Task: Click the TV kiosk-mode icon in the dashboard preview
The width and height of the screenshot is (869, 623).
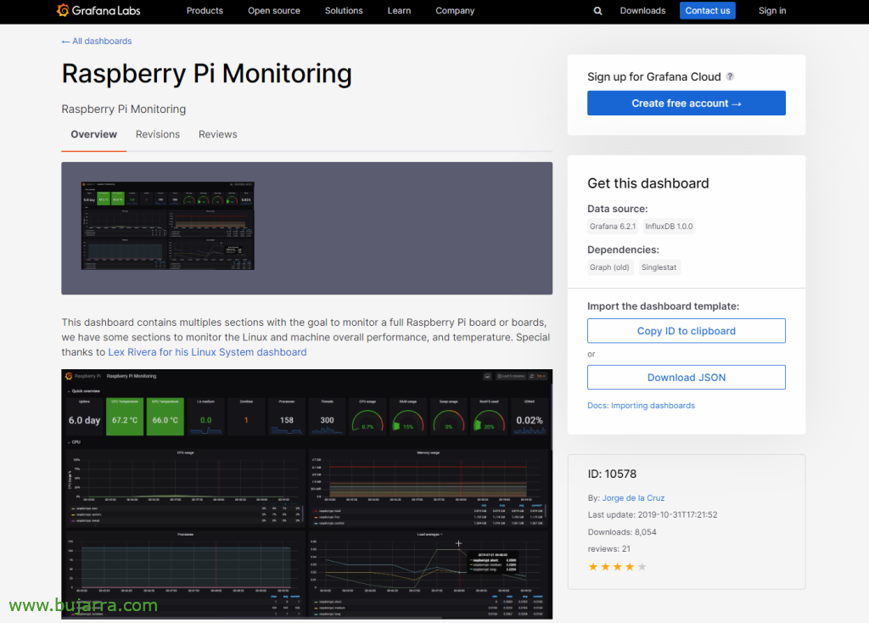Action: click(487, 376)
